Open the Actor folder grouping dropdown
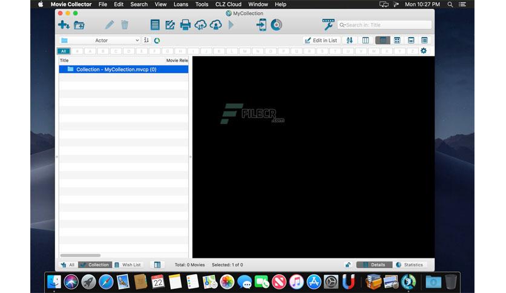The width and height of the screenshot is (506, 293). coord(100,41)
